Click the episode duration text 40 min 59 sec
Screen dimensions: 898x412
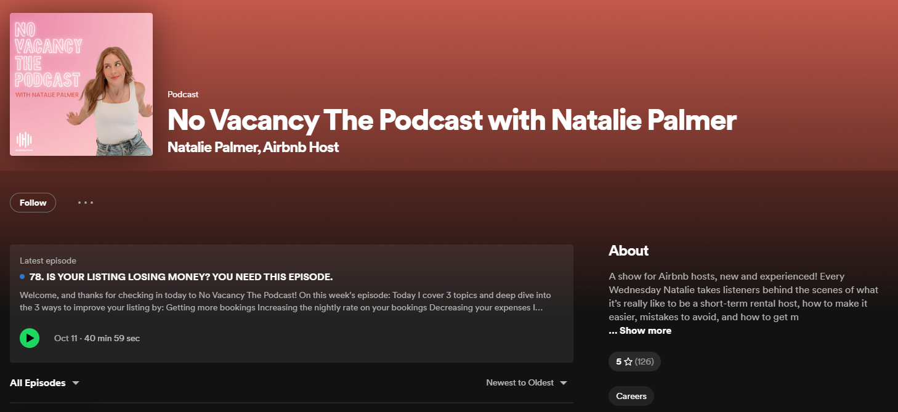pyautogui.click(x=113, y=338)
